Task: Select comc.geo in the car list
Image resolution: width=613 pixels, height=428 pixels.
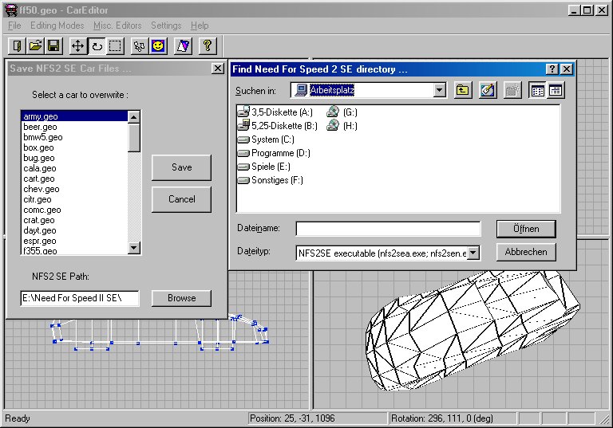Action: click(x=74, y=210)
